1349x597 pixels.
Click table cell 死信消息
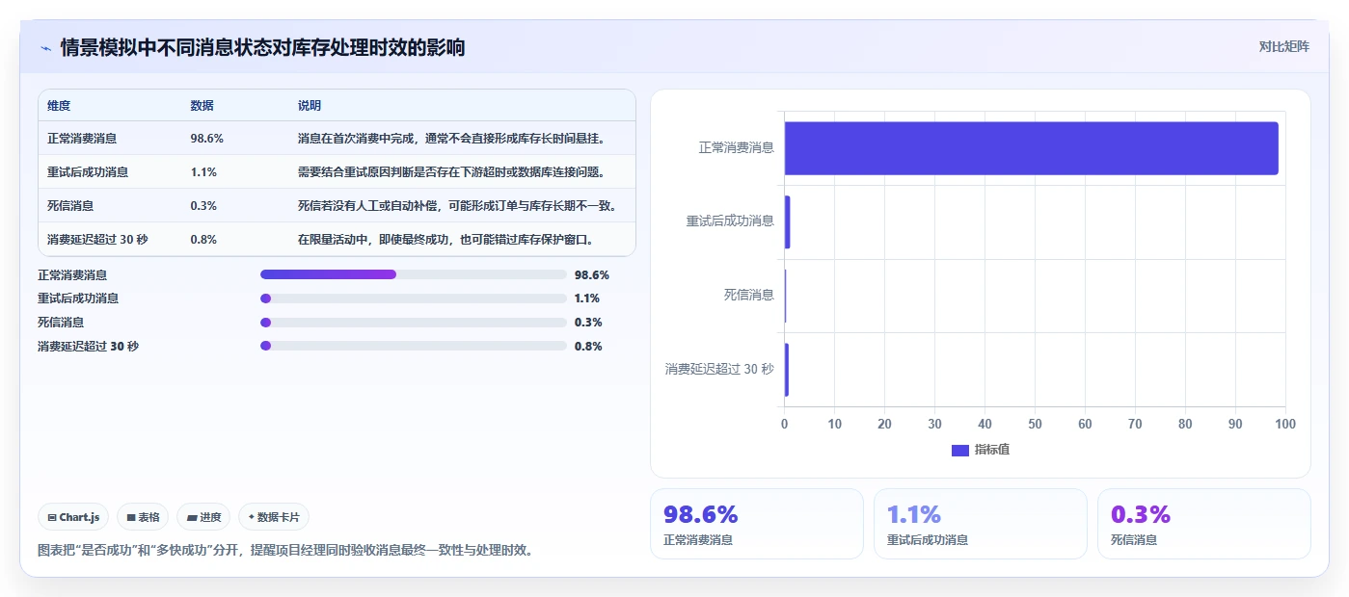click(x=70, y=206)
